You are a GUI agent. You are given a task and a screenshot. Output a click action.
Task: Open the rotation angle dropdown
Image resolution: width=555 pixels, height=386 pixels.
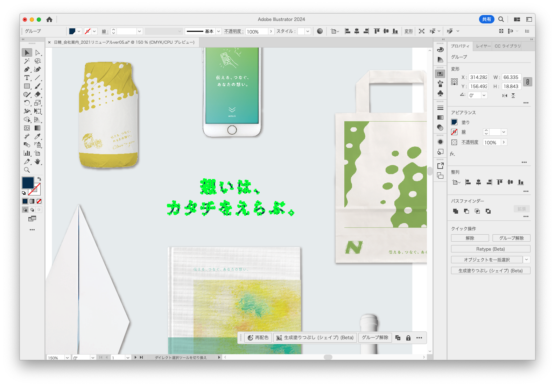tap(484, 95)
